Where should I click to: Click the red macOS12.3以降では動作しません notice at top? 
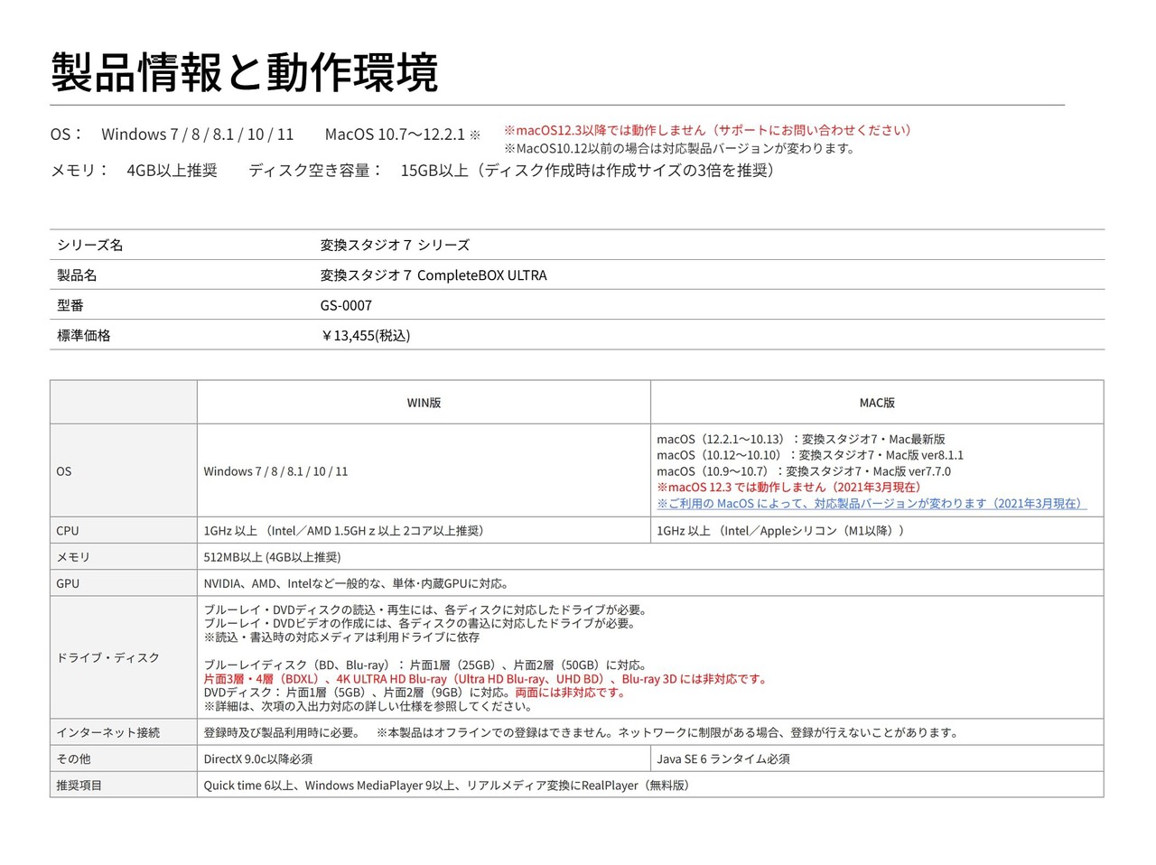point(708,130)
